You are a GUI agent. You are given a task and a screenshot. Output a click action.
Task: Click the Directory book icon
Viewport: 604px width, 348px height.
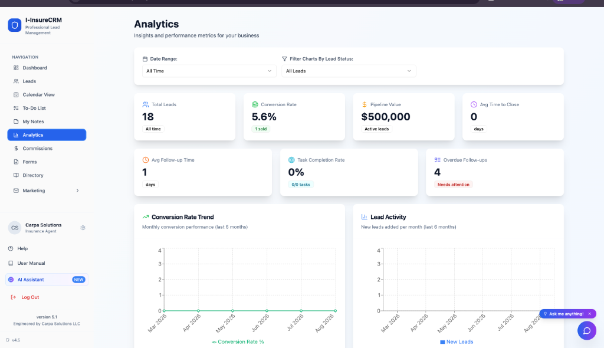click(16, 175)
